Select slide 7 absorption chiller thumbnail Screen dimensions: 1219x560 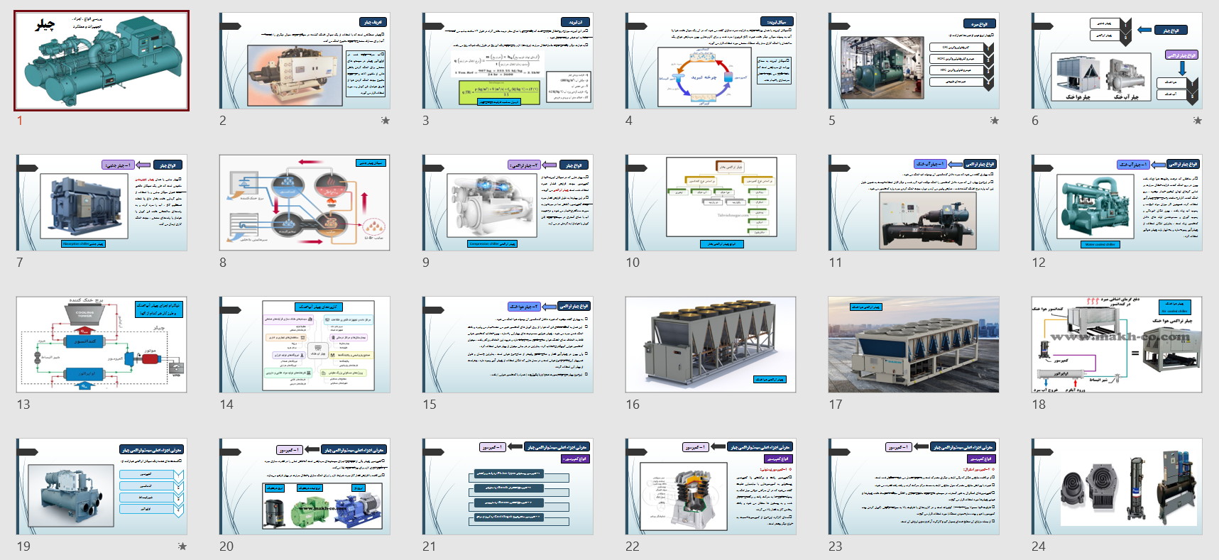tap(102, 203)
